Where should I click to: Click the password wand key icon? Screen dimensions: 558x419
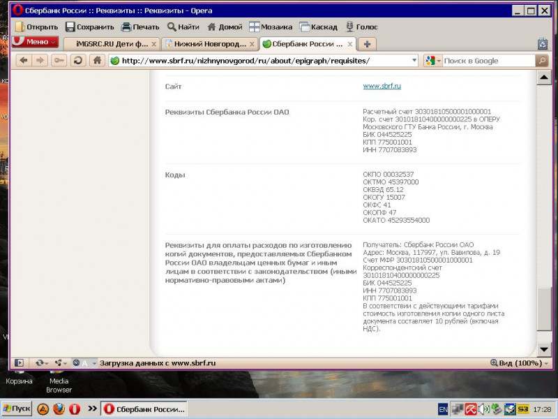click(x=59, y=61)
